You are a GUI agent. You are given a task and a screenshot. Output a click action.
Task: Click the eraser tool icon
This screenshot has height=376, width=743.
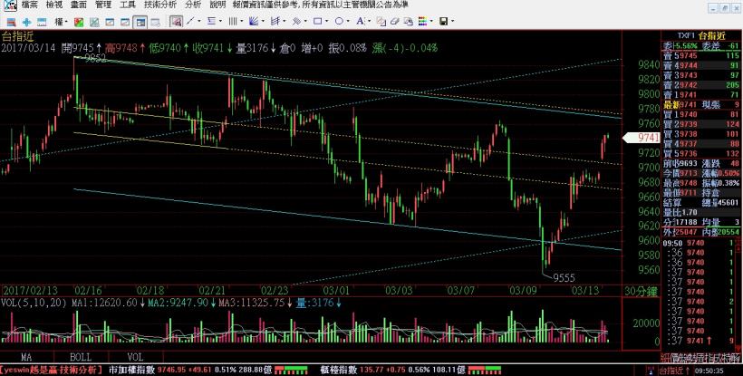394,21
